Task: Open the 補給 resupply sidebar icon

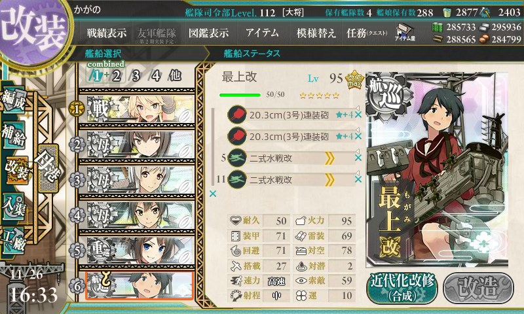Action: click(x=14, y=135)
